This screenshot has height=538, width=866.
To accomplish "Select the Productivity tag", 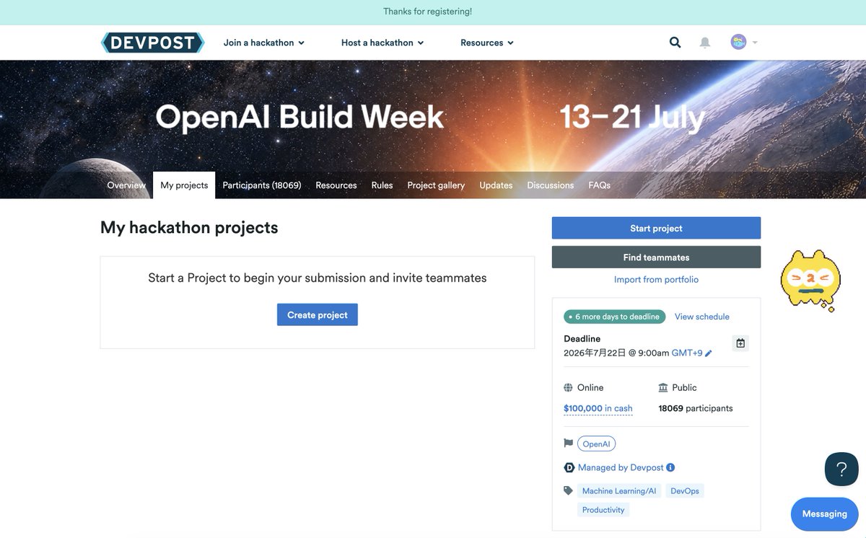I will pos(603,509).
